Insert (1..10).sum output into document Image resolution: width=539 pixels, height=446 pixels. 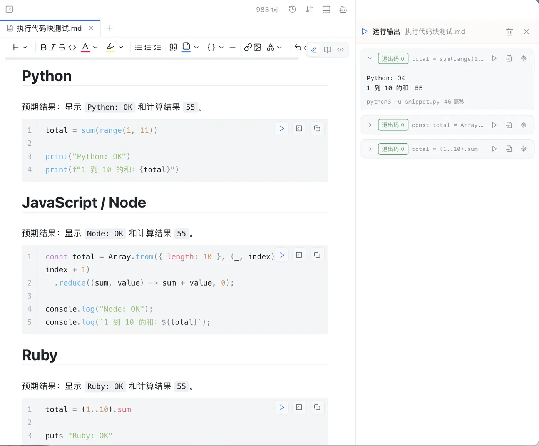pos(509,149)
